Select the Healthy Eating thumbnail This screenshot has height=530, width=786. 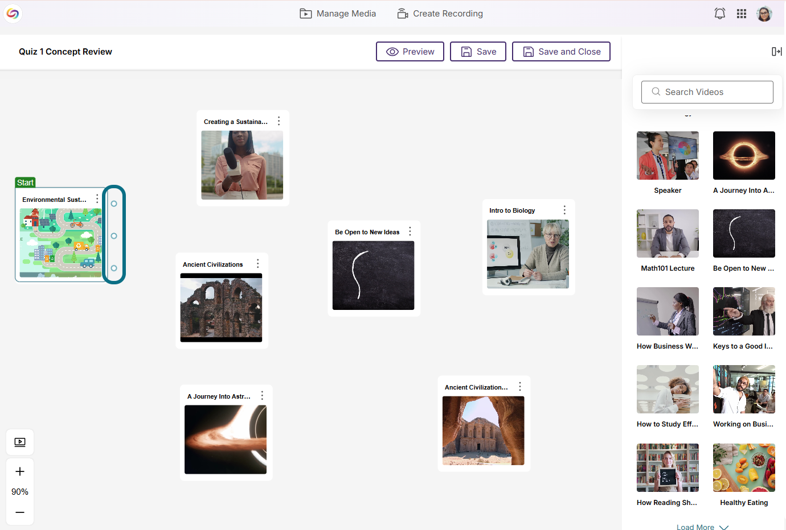(744, 468)
